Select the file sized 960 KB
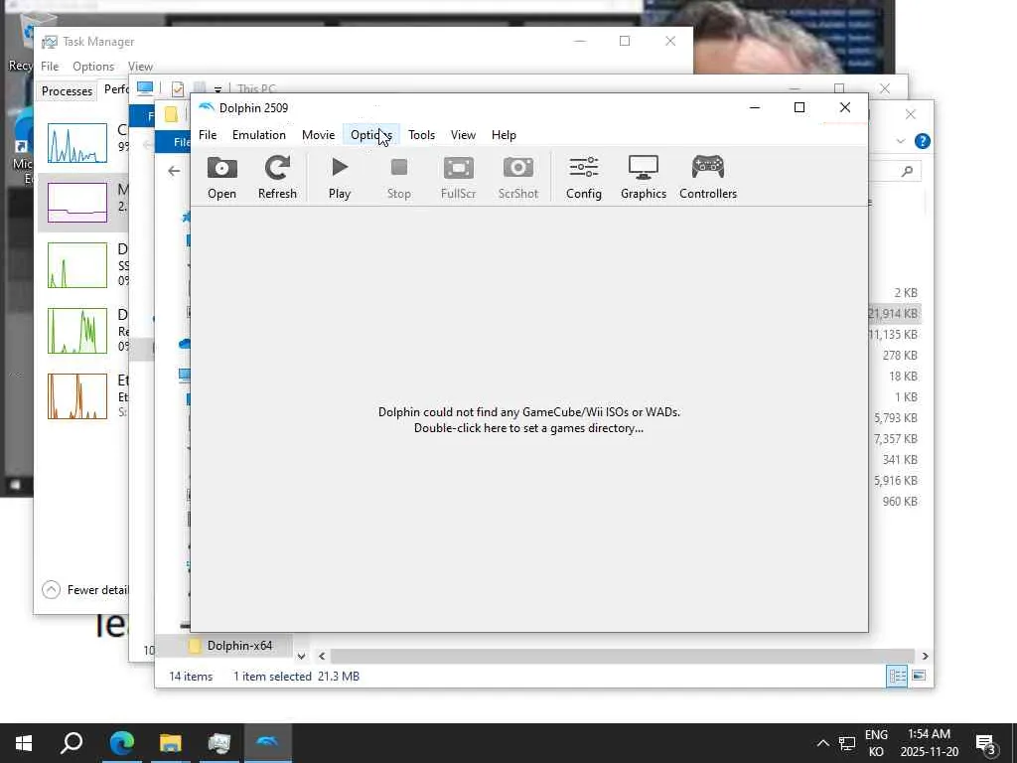This screenshot has height=763, width=1017. tap(900, 501)
